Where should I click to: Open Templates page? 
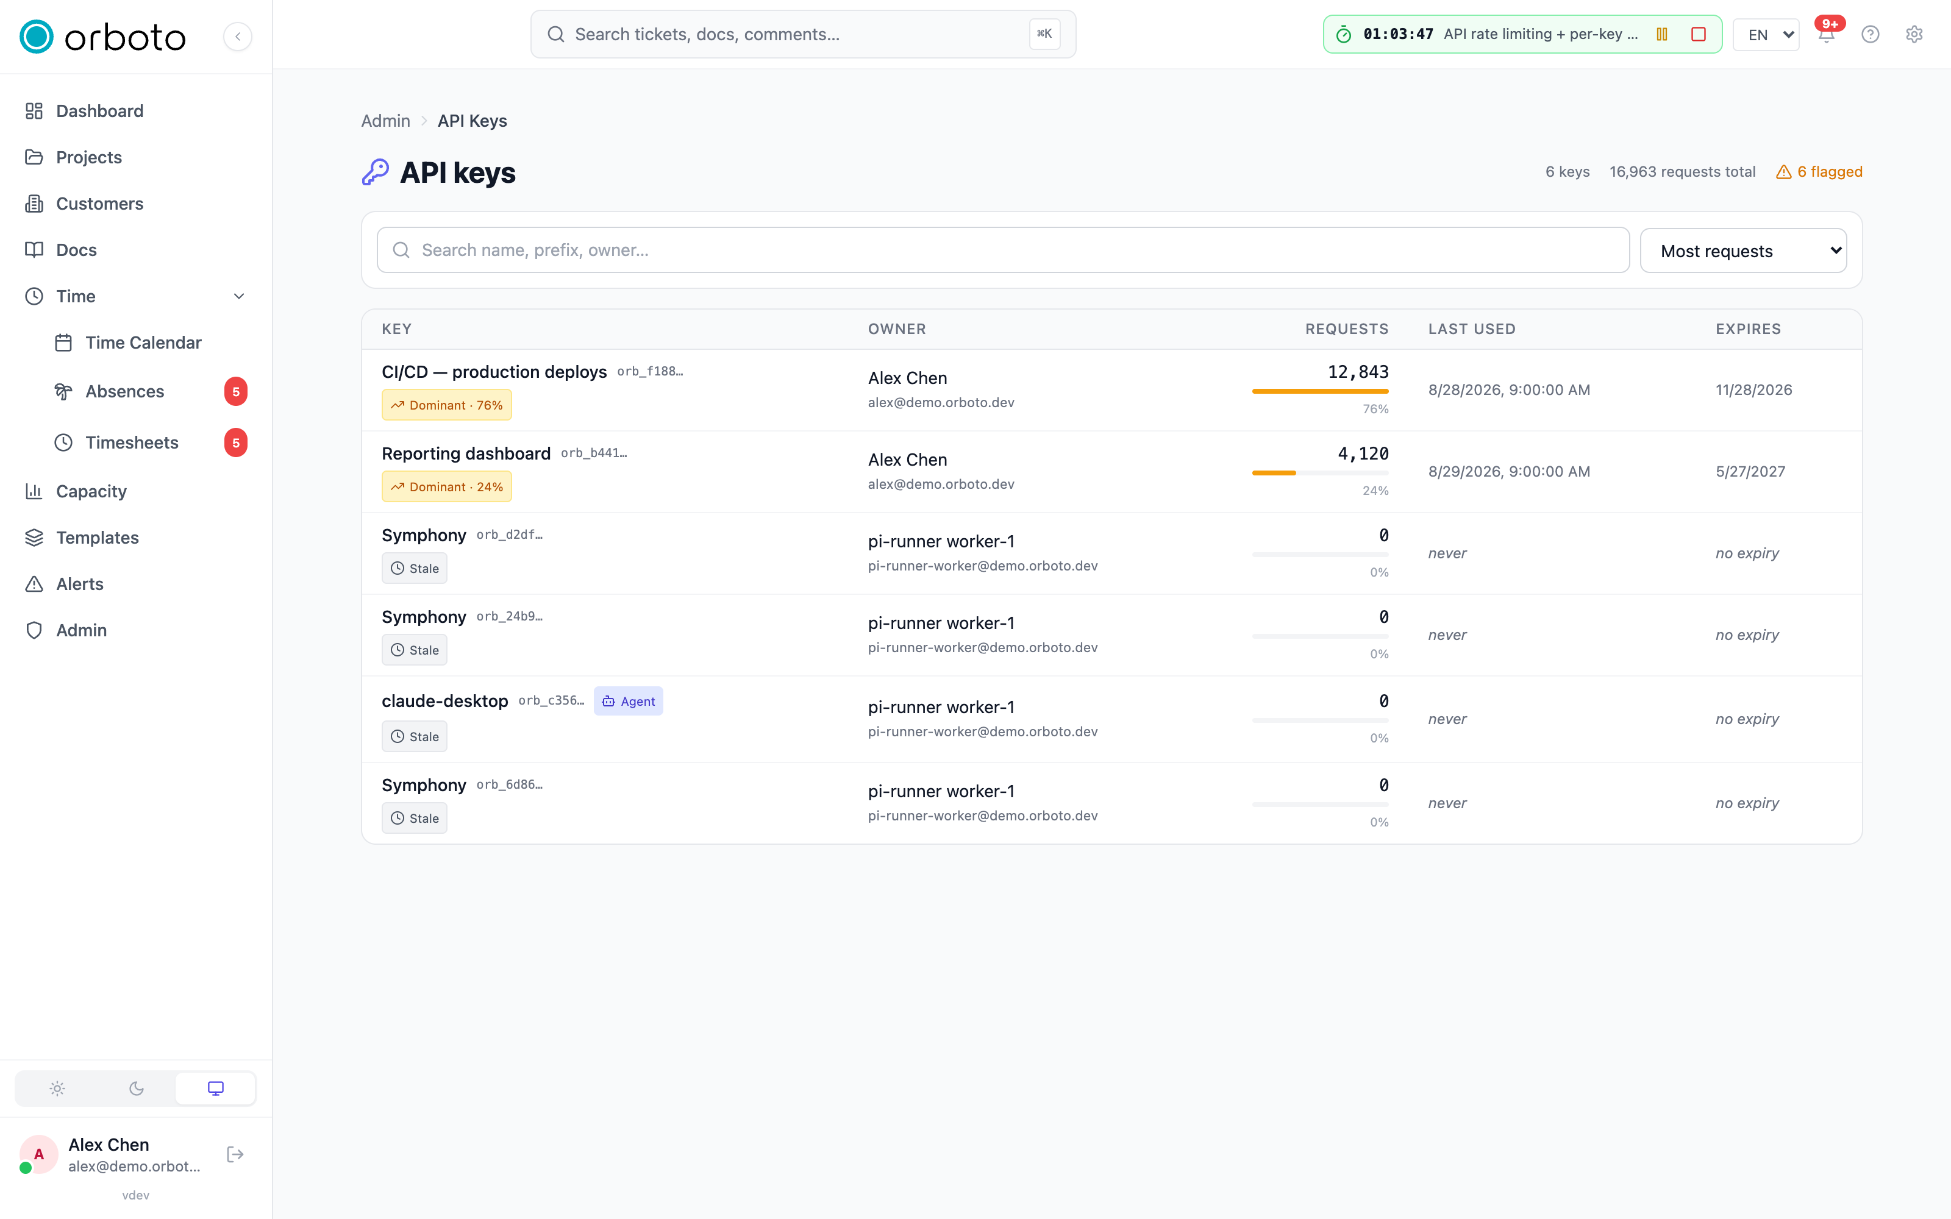97,537
